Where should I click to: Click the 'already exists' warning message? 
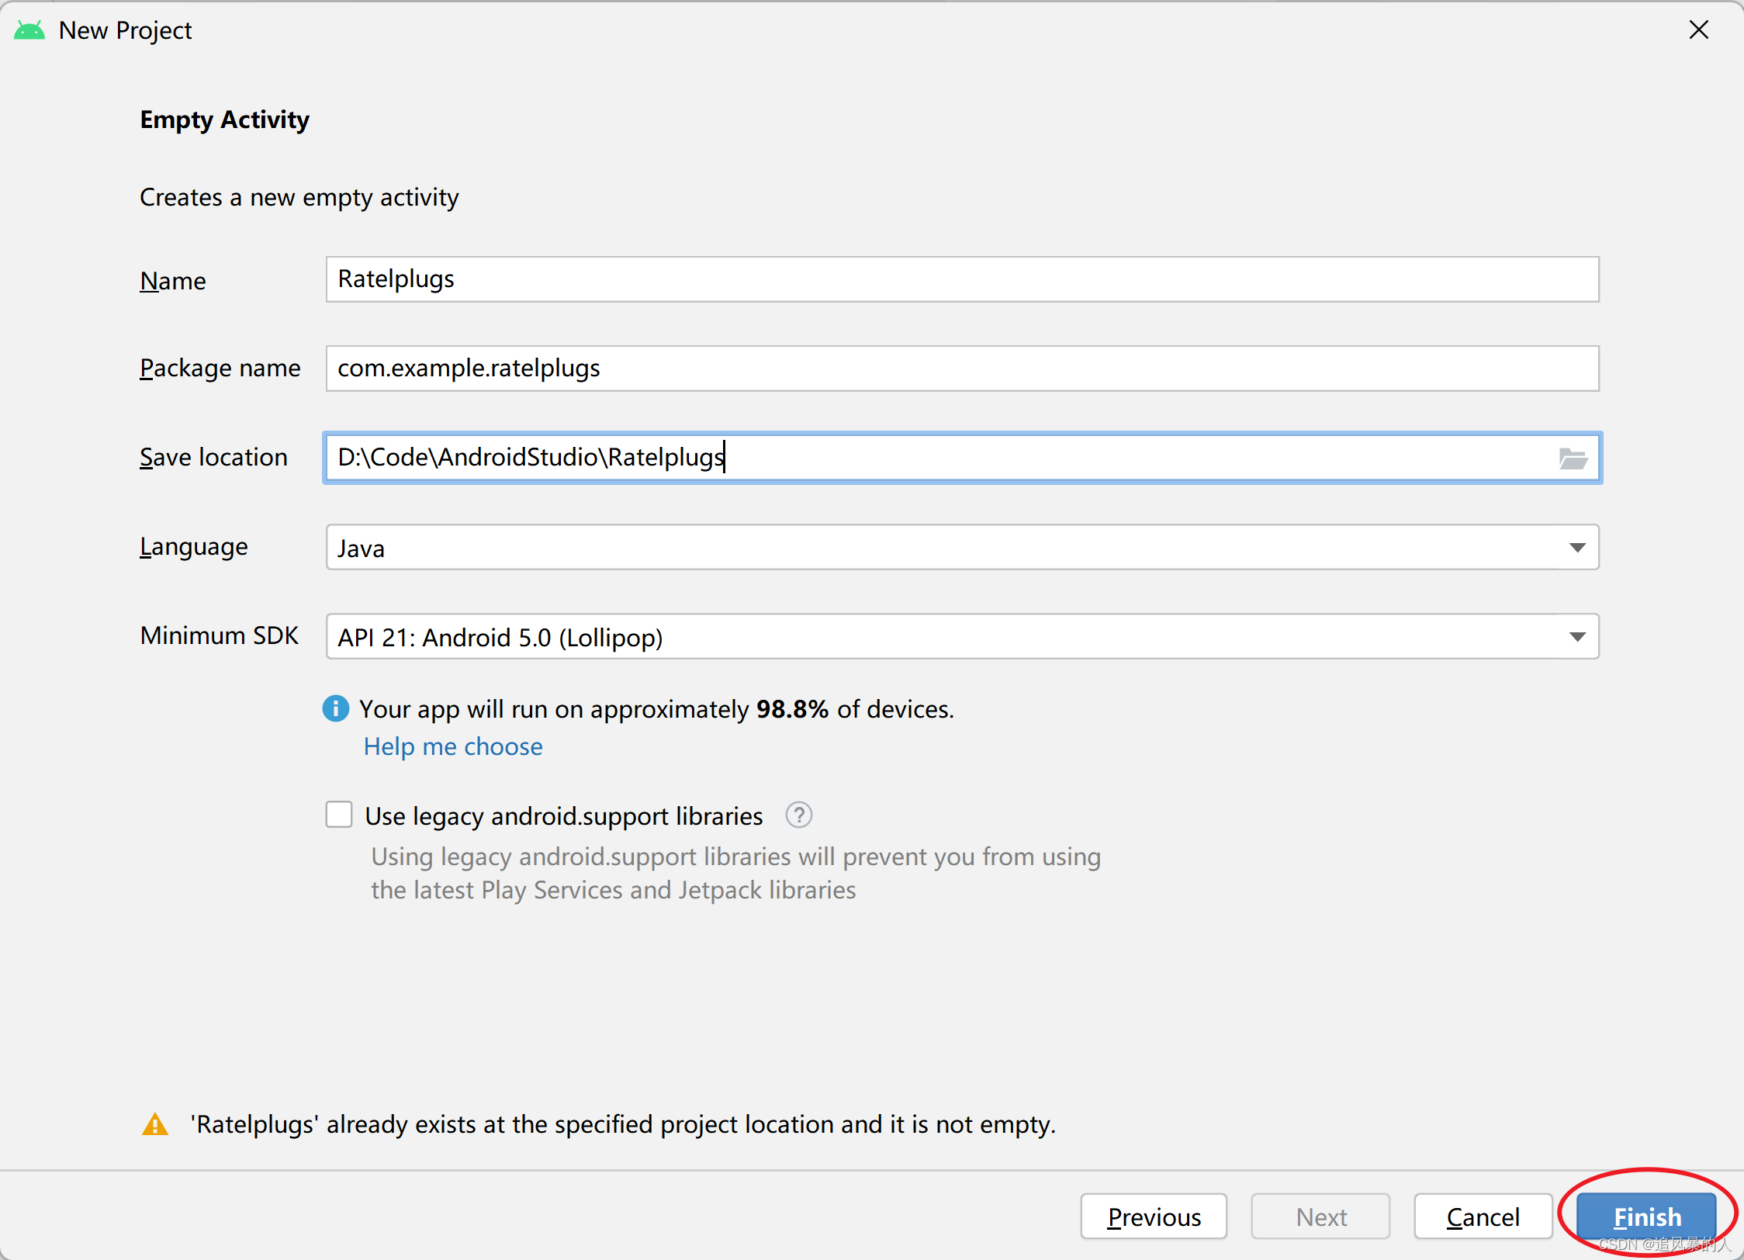[624, 1124]
